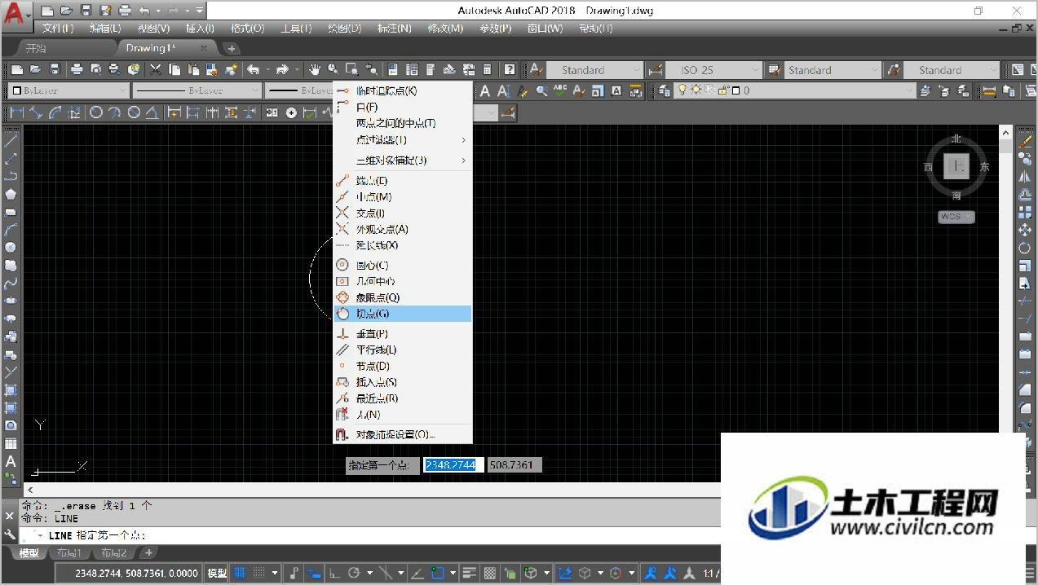The width and height of the screenshot is (1038, 585).
Task: Open the layer 0 dropdown list
Action: pyautogui.click(x=795, y=90)
